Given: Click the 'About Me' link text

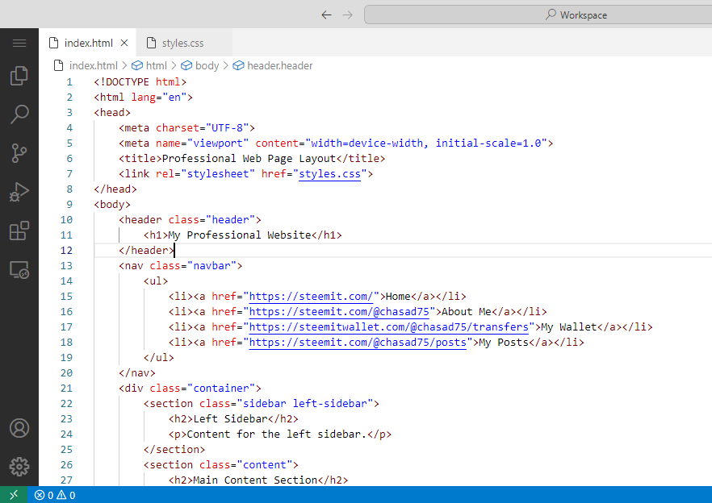Looking at the screenshot, I should (x=467, y=312).
